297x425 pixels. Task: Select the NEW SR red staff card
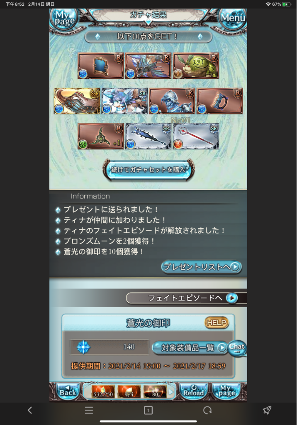196,136
